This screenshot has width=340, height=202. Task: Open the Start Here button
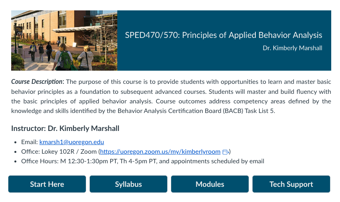click(47, 184)
